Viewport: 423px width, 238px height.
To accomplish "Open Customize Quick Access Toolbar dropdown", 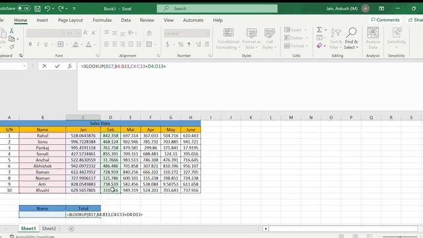I will (x=74, y=9).
